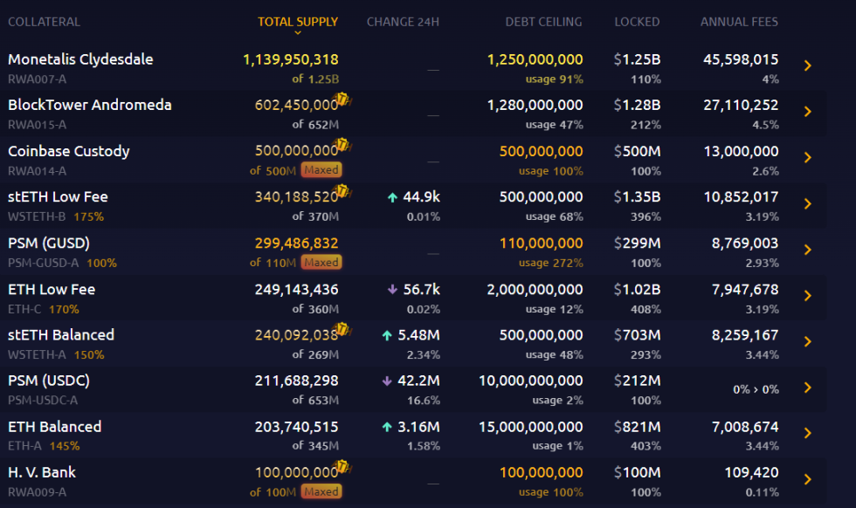
Task: Sort by Debt Ceiling column header
Action: click(543, 22)
